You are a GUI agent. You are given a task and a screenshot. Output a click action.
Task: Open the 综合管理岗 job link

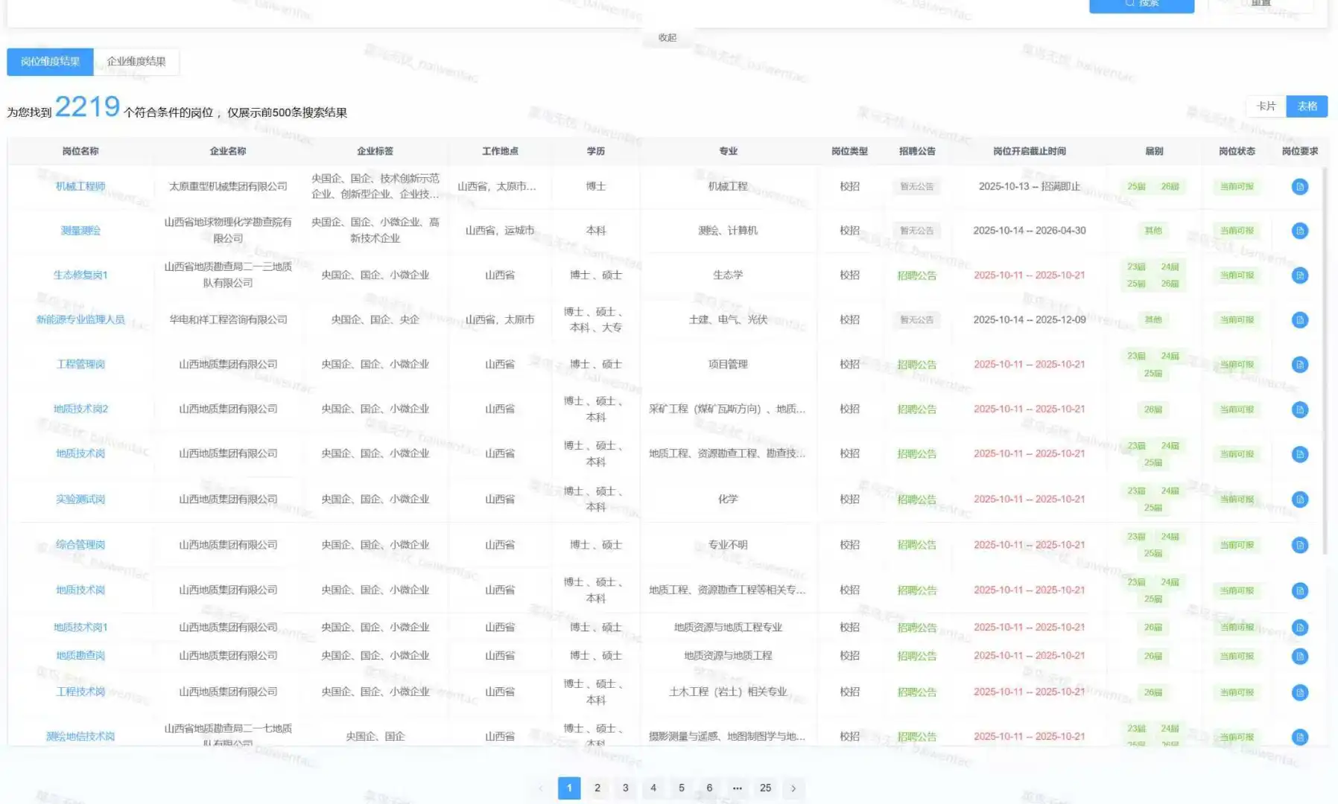click(x=80, y=545)
